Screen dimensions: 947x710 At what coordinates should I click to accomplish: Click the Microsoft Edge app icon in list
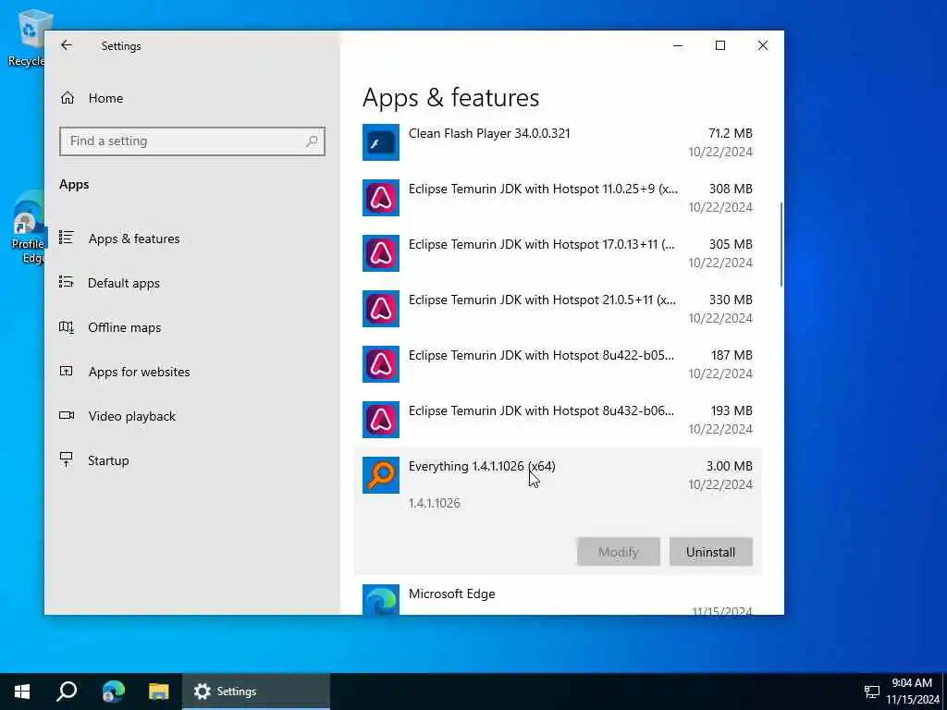coord(380,601)
